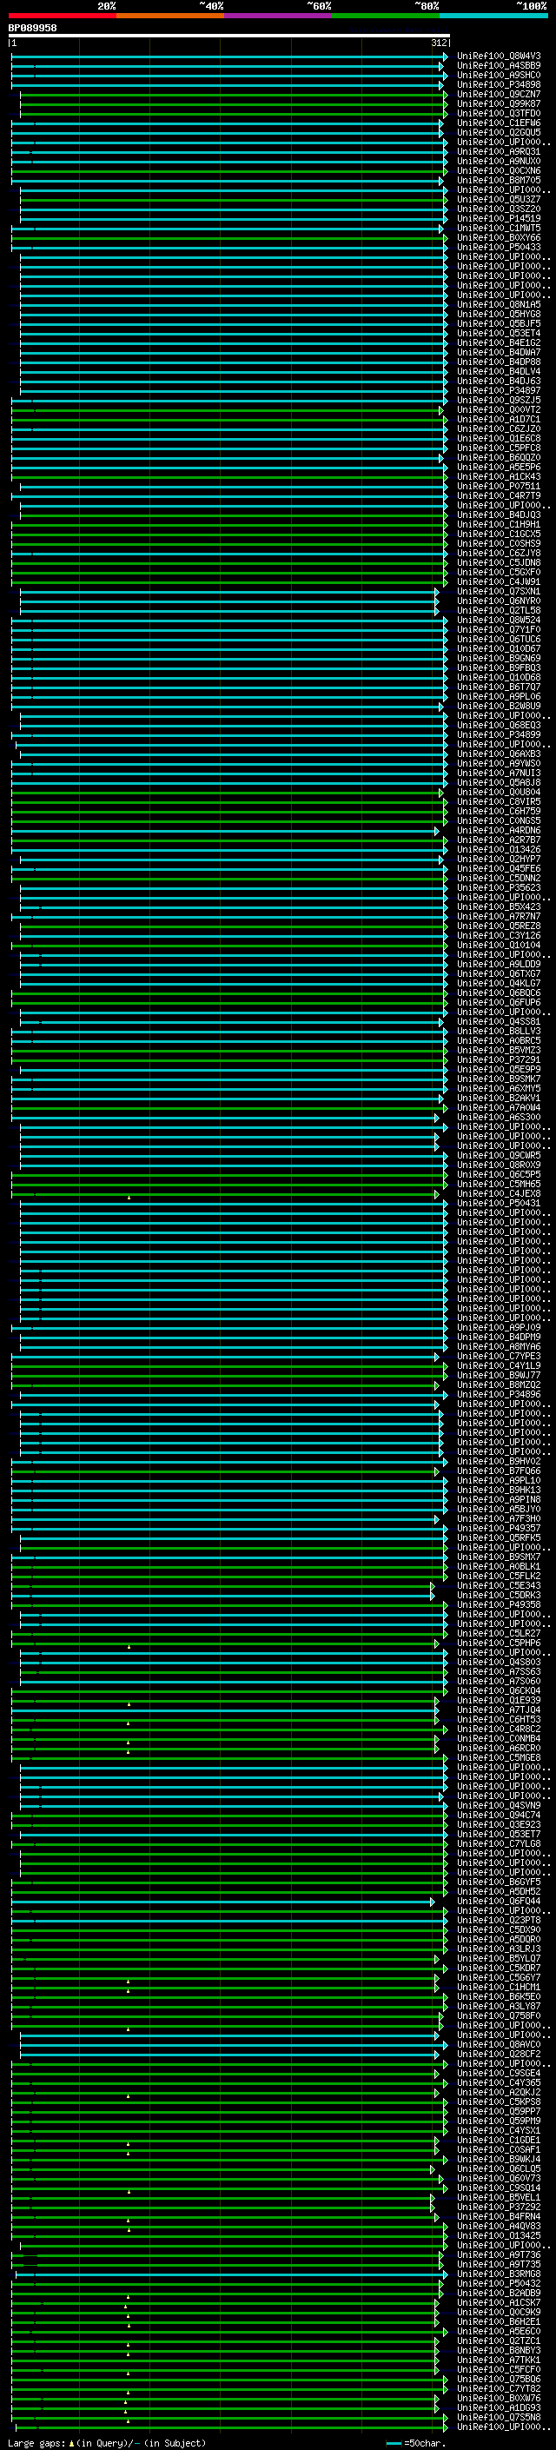Screen dimensions: 556x2450
Task: Select the UniRef100_P34899 label
Action: 499,735
